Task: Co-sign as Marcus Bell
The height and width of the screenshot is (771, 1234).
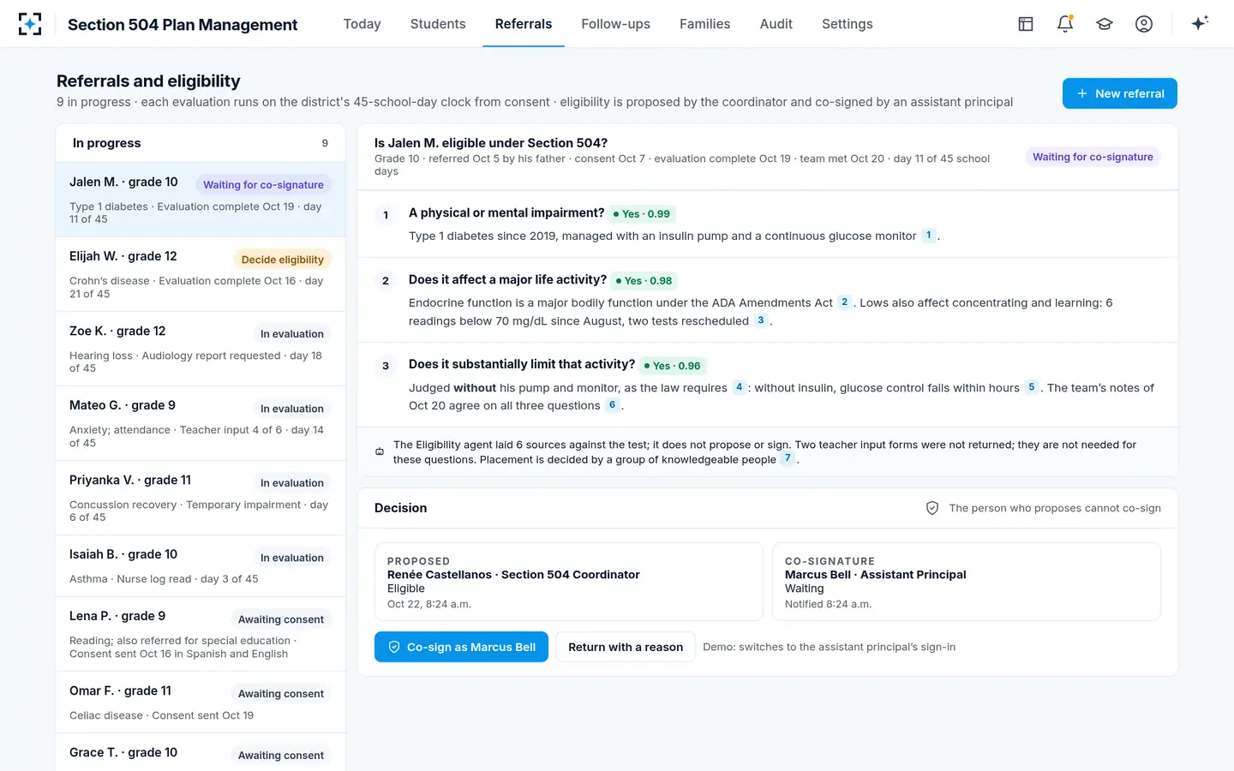Action: 461,647
